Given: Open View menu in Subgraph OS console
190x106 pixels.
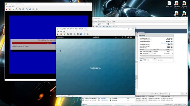Looking at the screenshot, I should (61, 32).
